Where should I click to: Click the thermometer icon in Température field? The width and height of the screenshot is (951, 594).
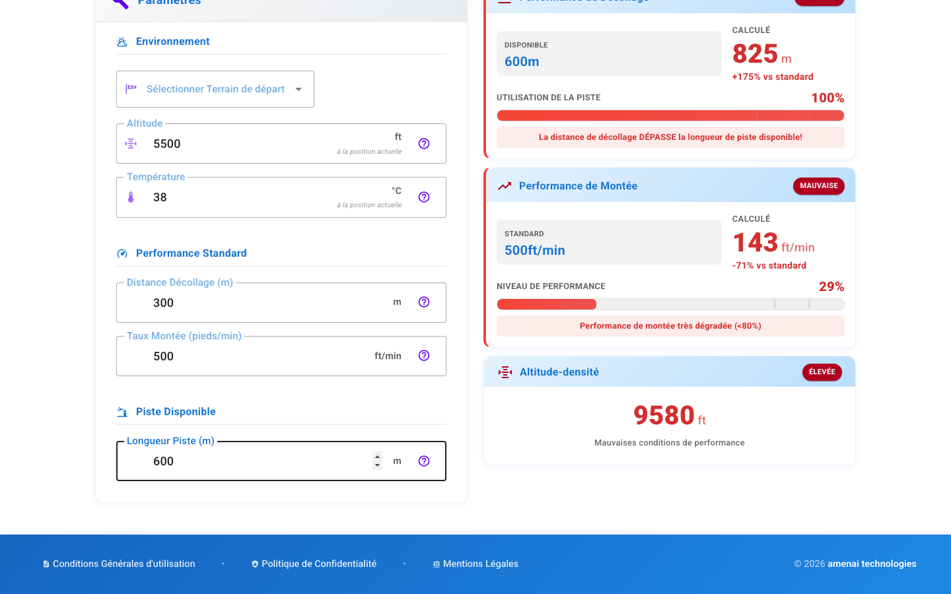[131, 197]
